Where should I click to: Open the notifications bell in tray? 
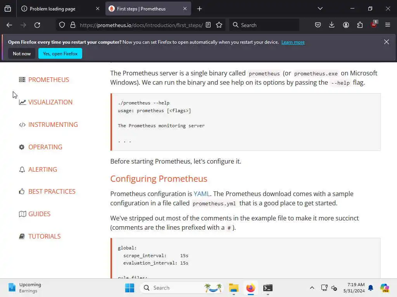point(371,288)
